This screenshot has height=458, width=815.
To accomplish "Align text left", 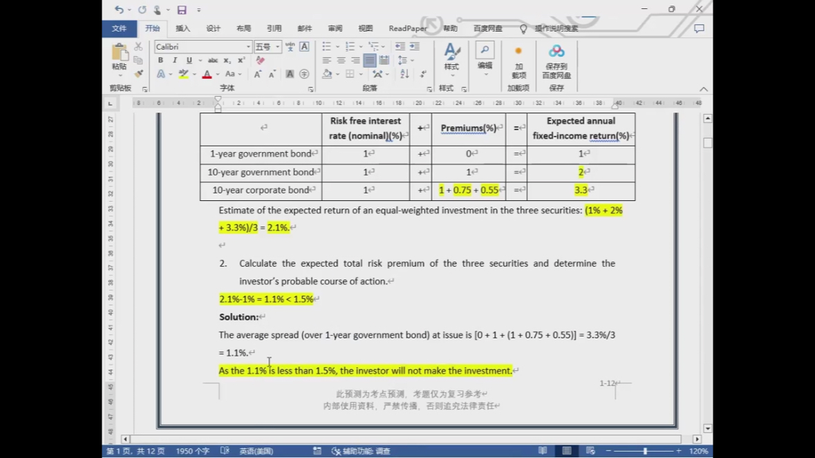I will 326,60.
